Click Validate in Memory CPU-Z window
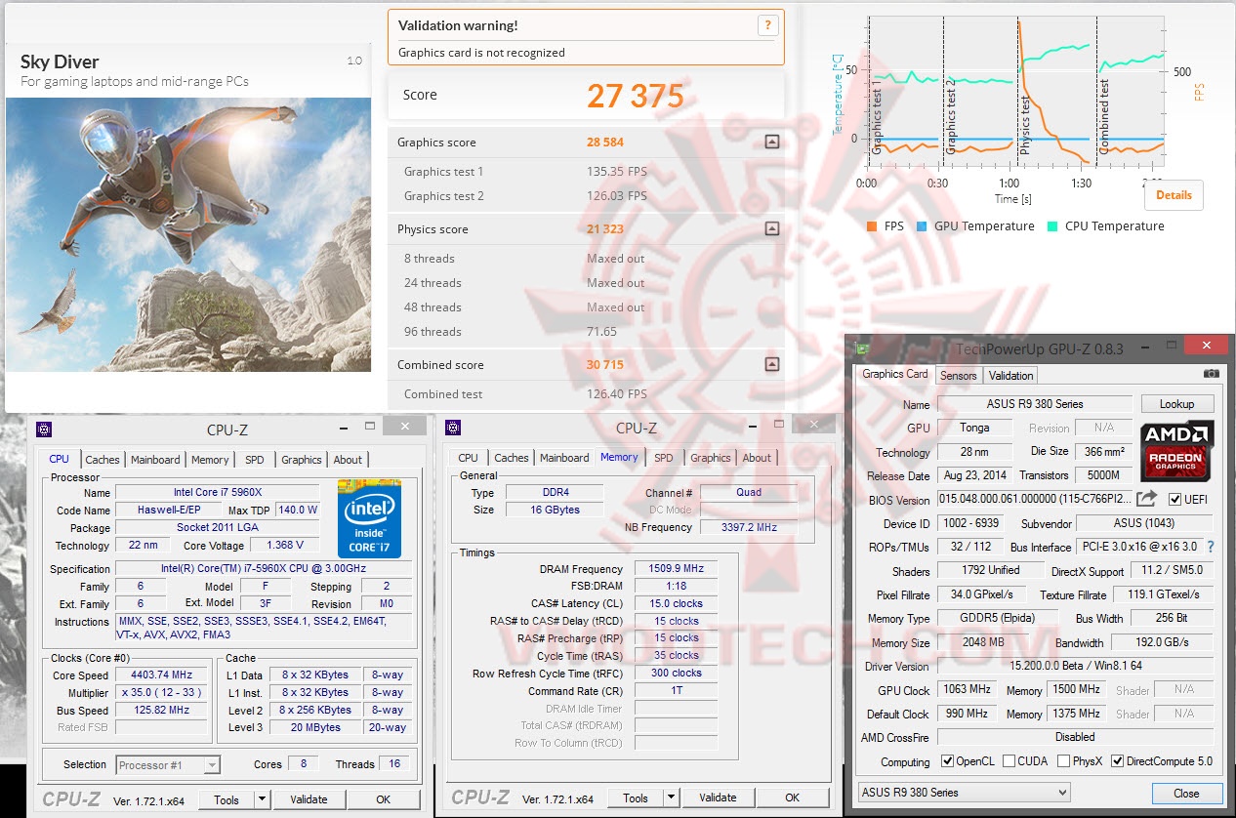 coord(718,798)
